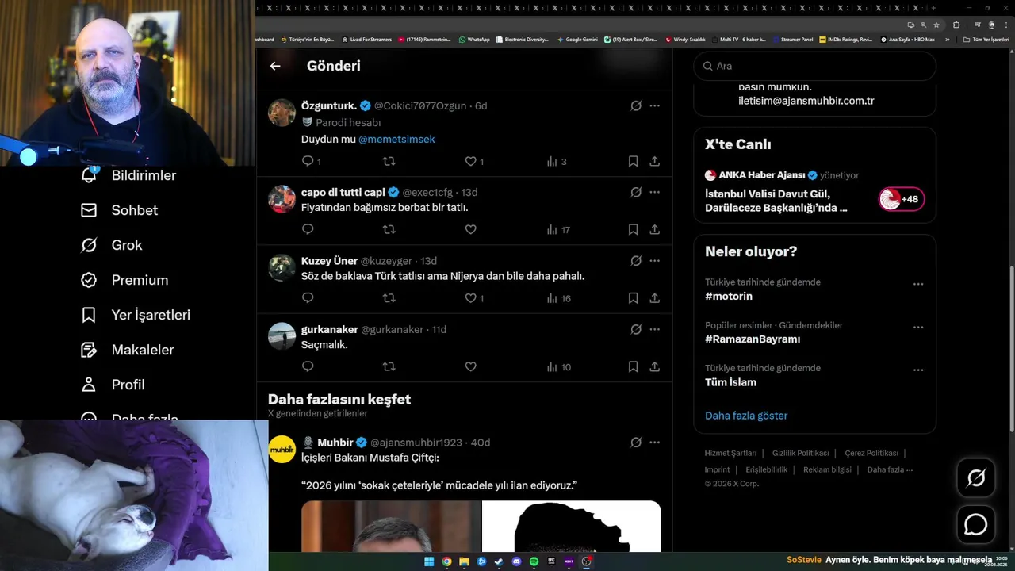Like Kuzey Üner's post
The image size is (1015, 571).
(x=470, y=298)
